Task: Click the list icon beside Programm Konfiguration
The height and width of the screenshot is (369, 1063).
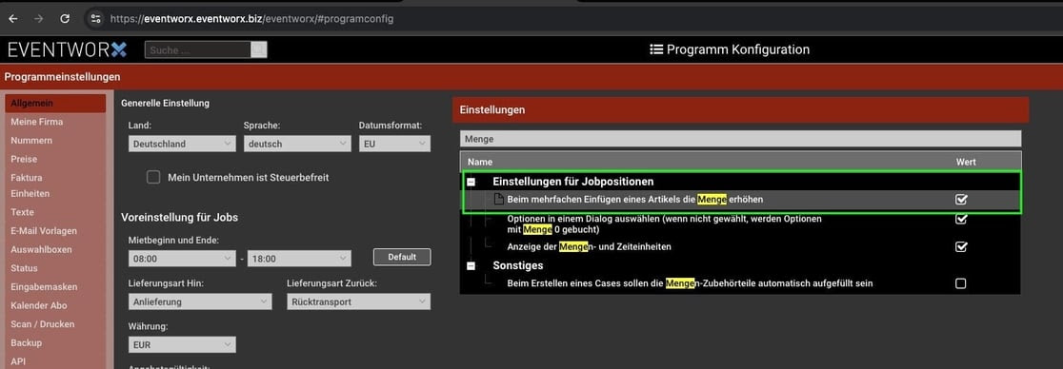Action: (655, 49)
